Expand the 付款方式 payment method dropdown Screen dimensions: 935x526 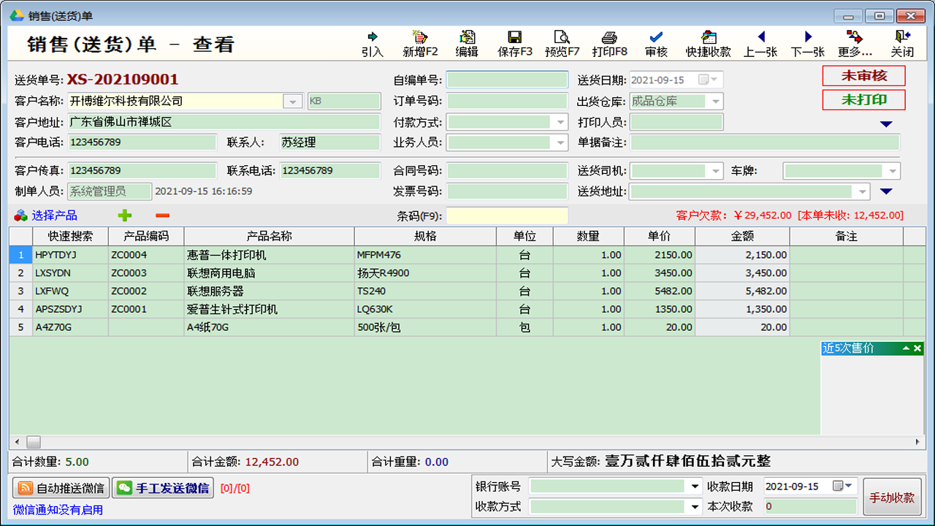[560, 122]
